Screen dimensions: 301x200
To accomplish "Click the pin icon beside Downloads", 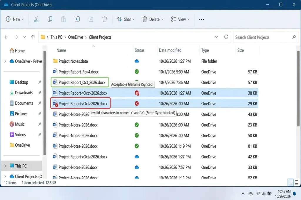I will pos(40,93).
